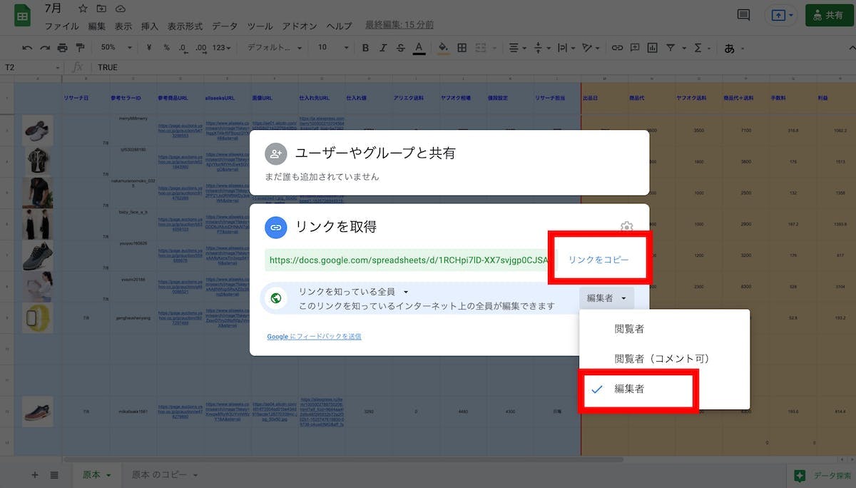Insert a comment from the toolbar
The height and width of the screenshot is (488, 856).
pos(635,48)
